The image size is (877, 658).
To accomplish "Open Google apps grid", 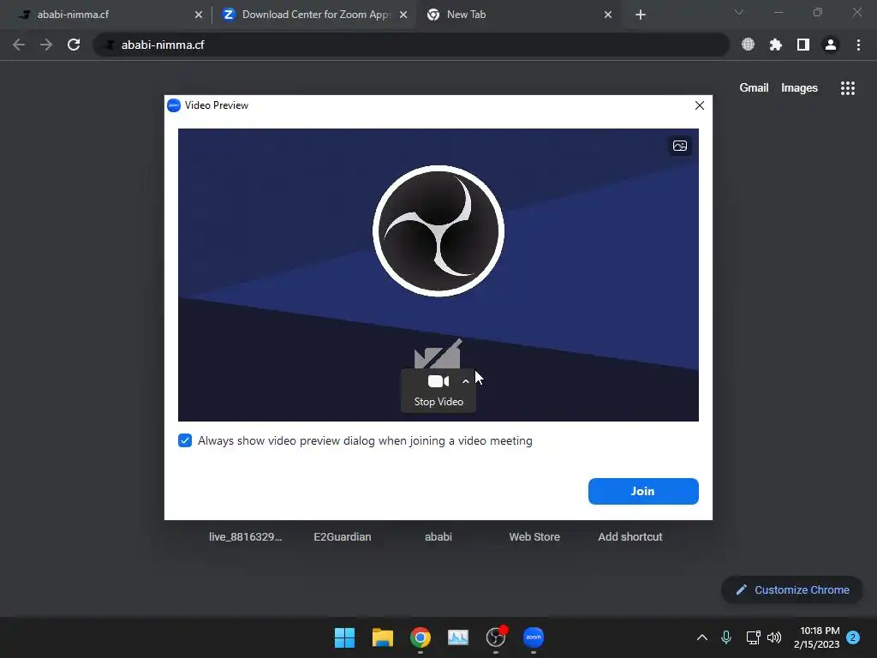I will [847, 88].
